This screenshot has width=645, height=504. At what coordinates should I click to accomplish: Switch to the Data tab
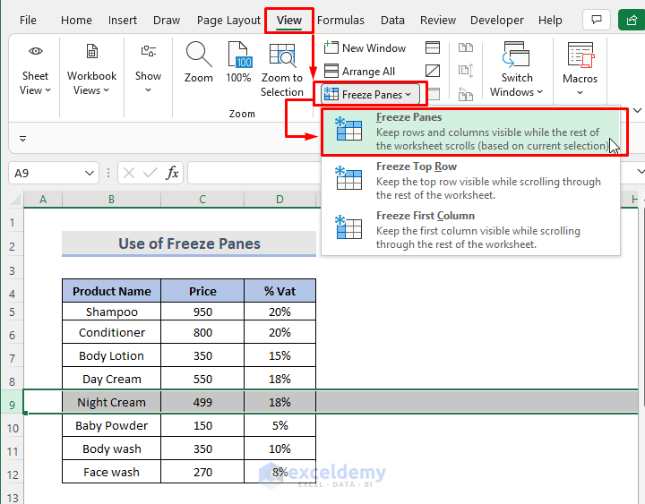pyautogui.click(x=392, y=21)
